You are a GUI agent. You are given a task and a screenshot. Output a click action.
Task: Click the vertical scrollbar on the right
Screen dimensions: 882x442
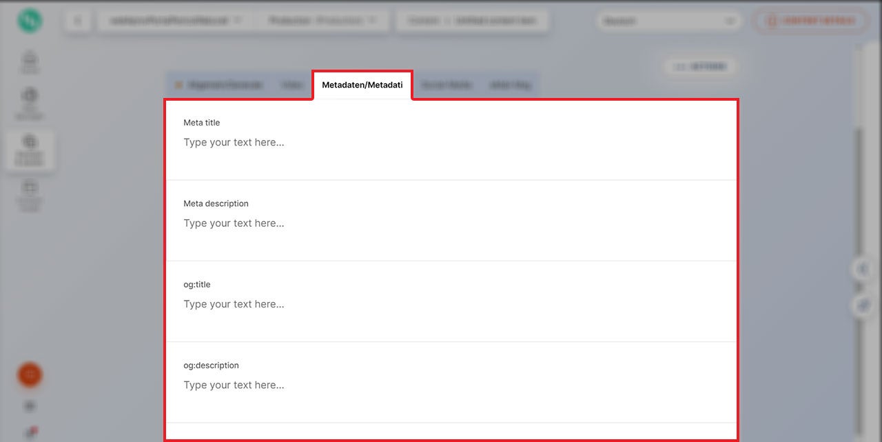tap(858, 193)
